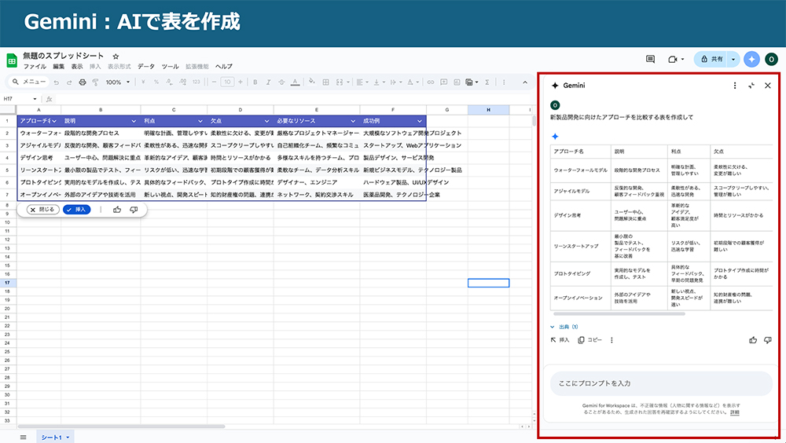The height and width of the screenshot is (443, 786).
Task: Open the all sheets list icon
Action: [23, 438]
